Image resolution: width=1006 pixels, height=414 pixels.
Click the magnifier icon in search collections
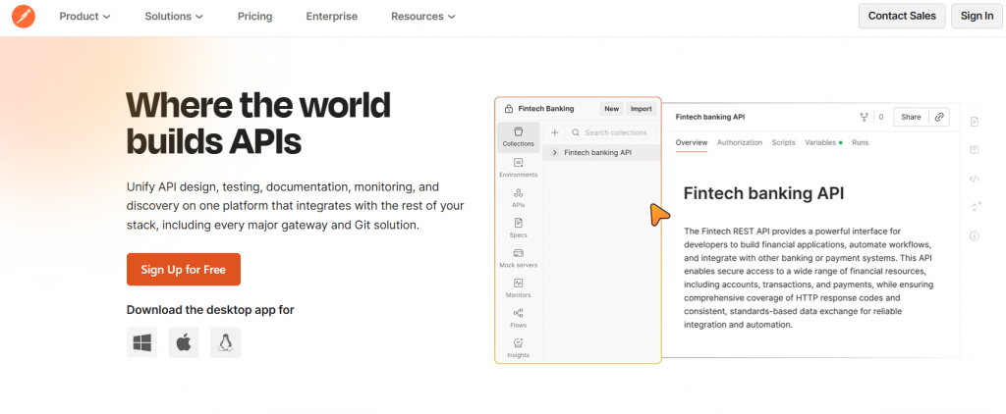[576, 132]
